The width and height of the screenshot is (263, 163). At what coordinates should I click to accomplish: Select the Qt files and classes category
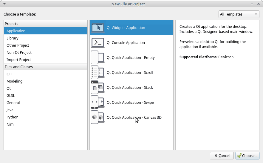click(x=46, y=89)
